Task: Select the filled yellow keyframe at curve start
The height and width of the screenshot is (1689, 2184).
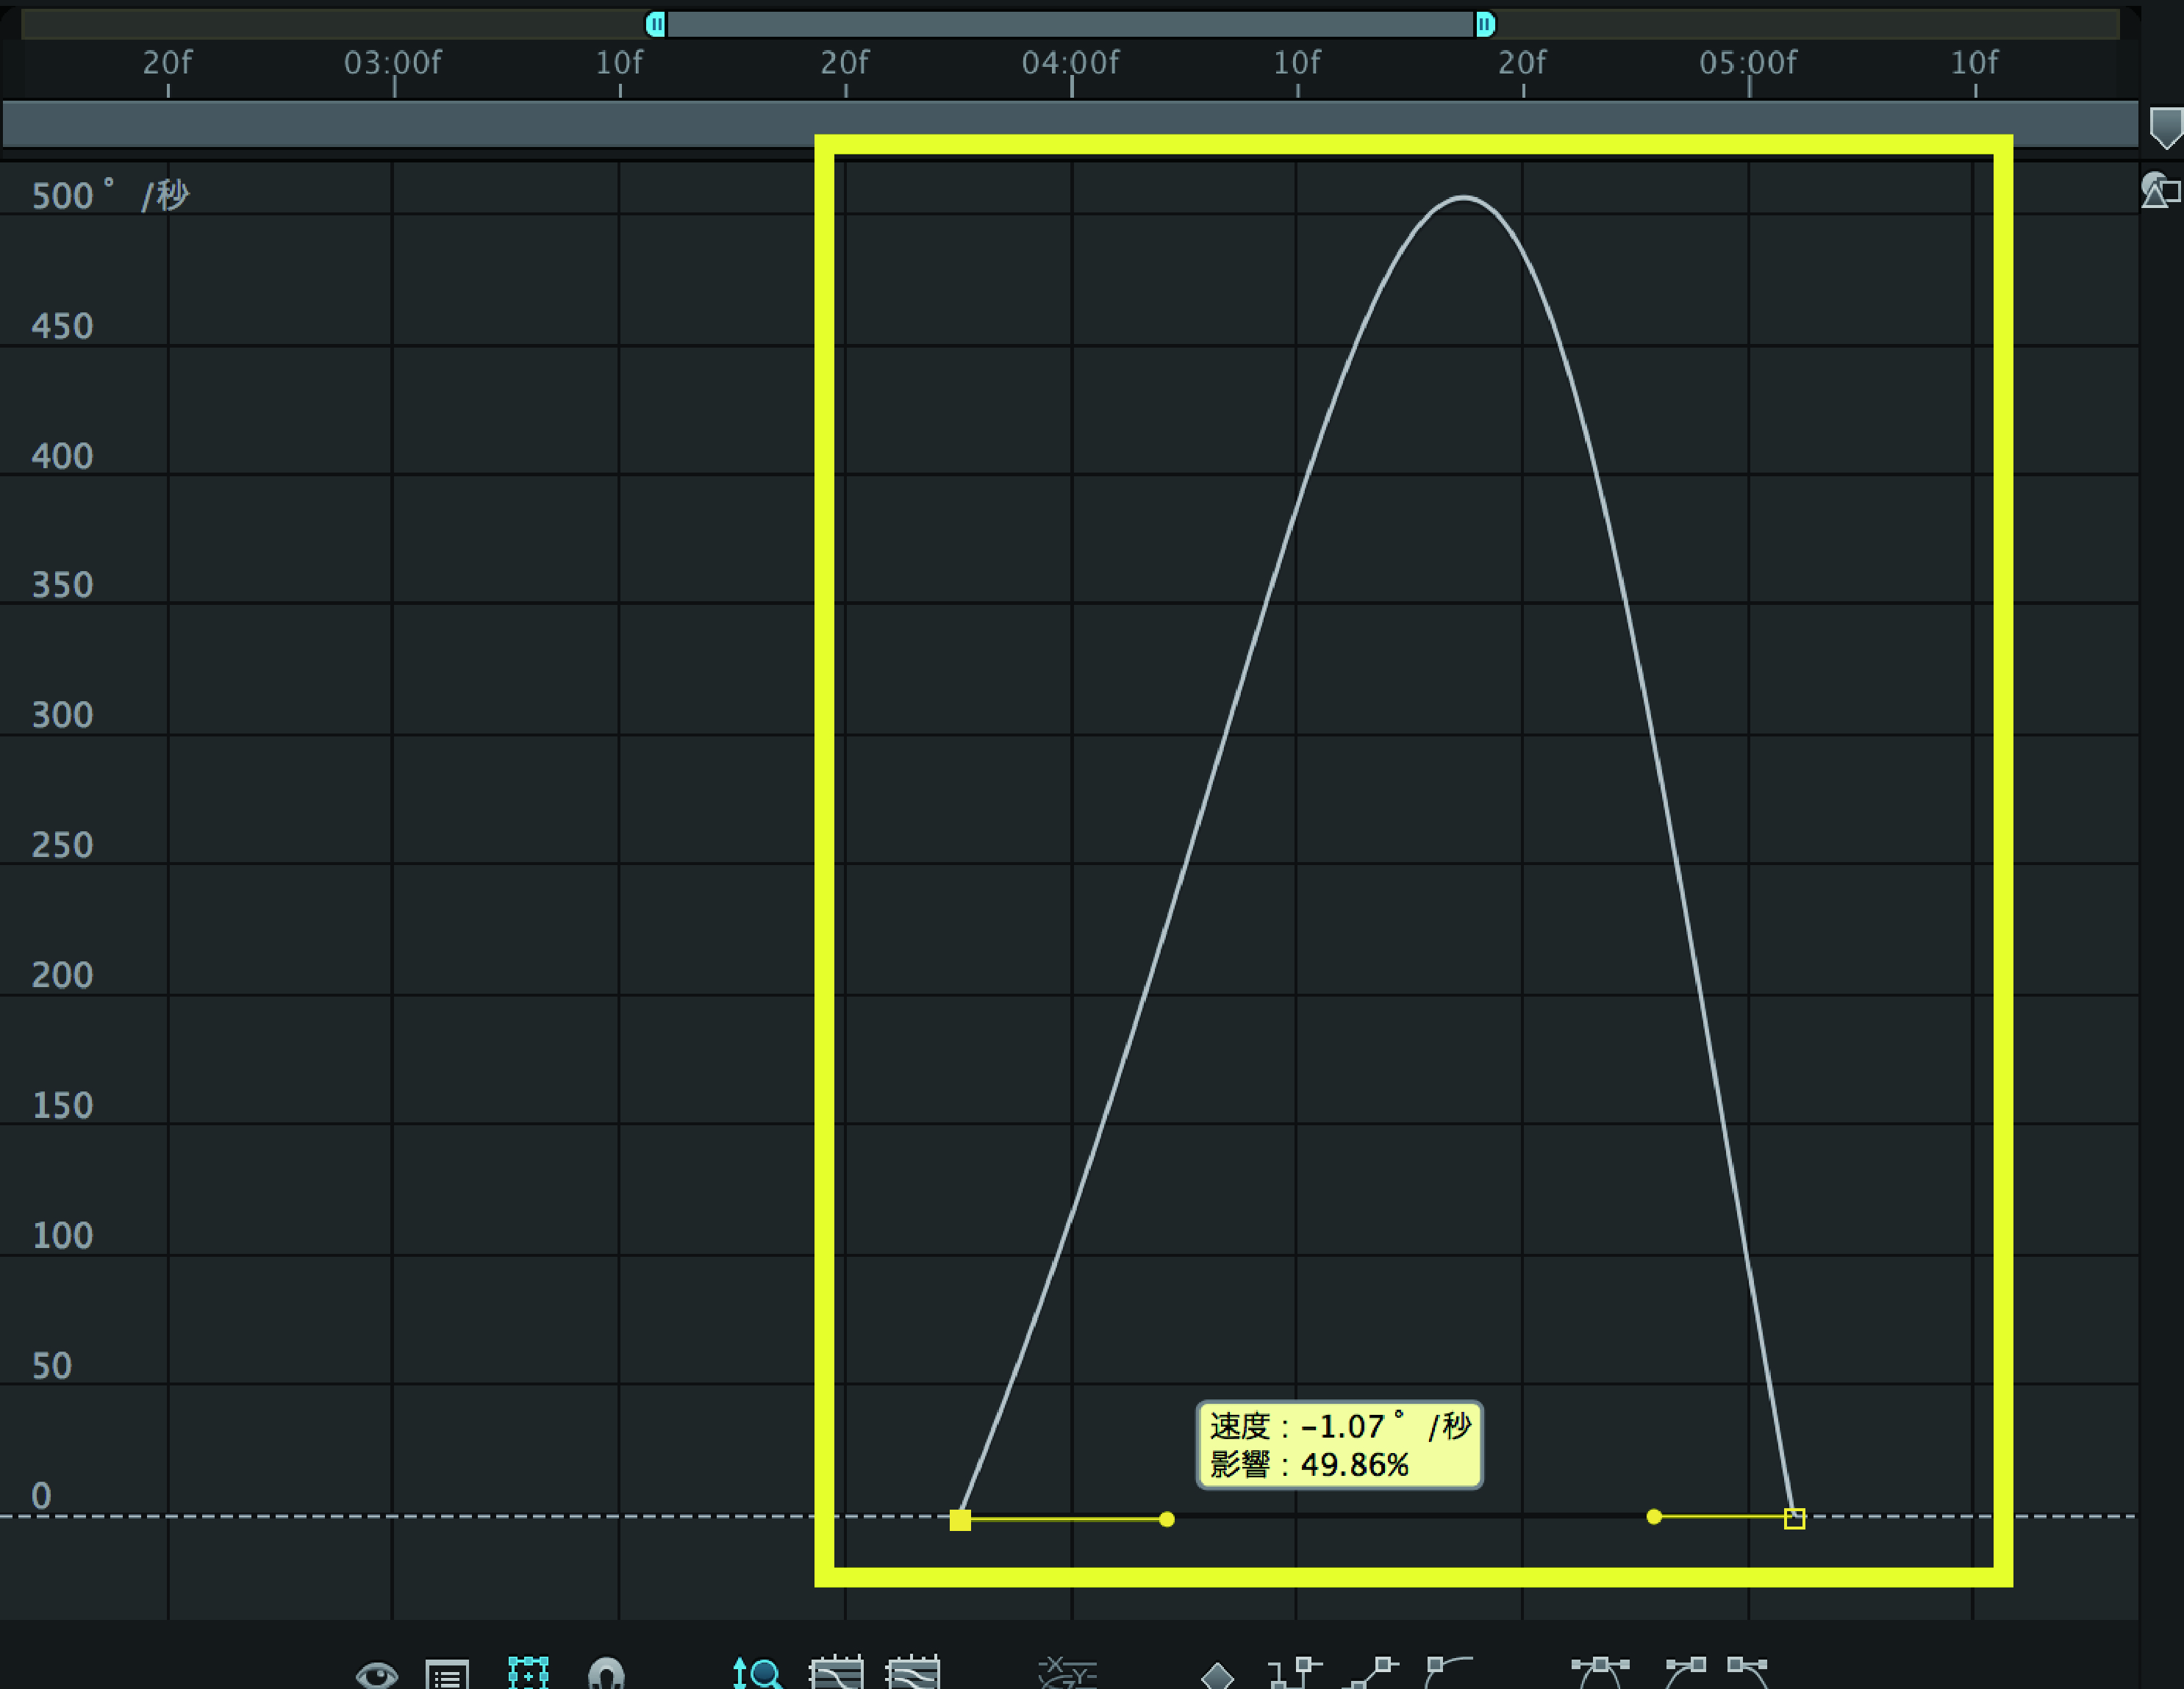Action: pos(960,1520)
